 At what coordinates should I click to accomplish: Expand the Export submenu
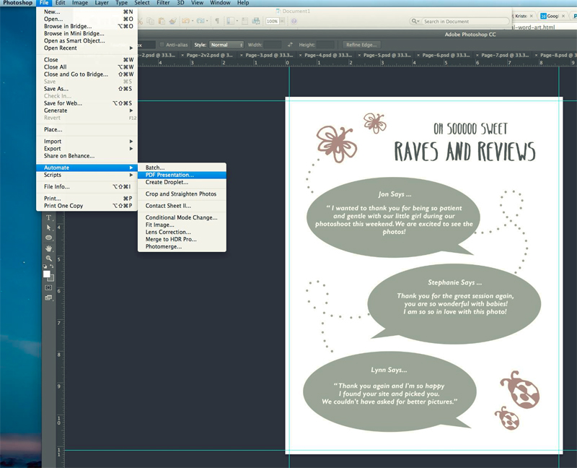click(87, 149)
